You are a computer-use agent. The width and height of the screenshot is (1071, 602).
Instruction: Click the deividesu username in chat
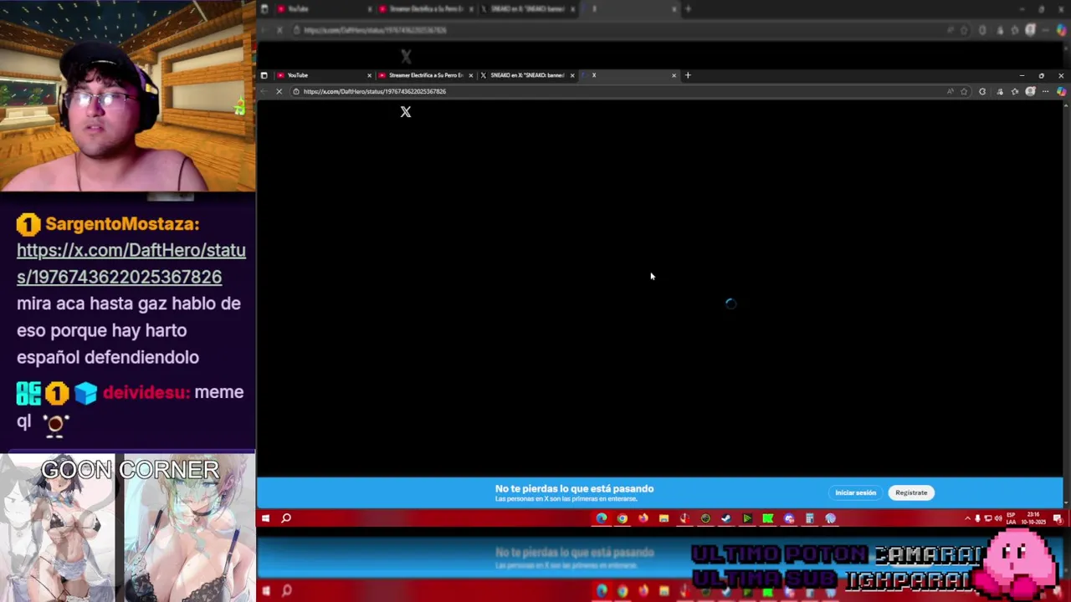point(146,392)
